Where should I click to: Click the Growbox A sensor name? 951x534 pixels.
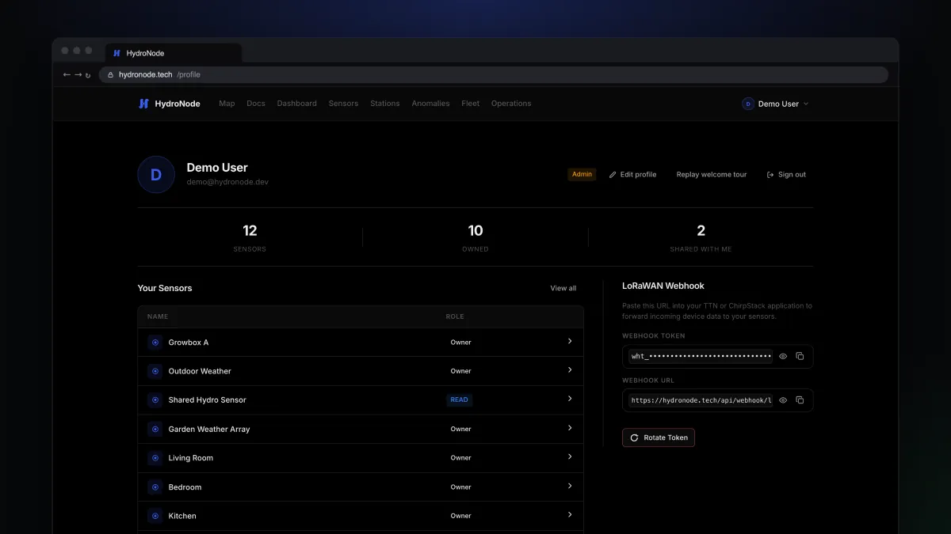tap(189, 343)
